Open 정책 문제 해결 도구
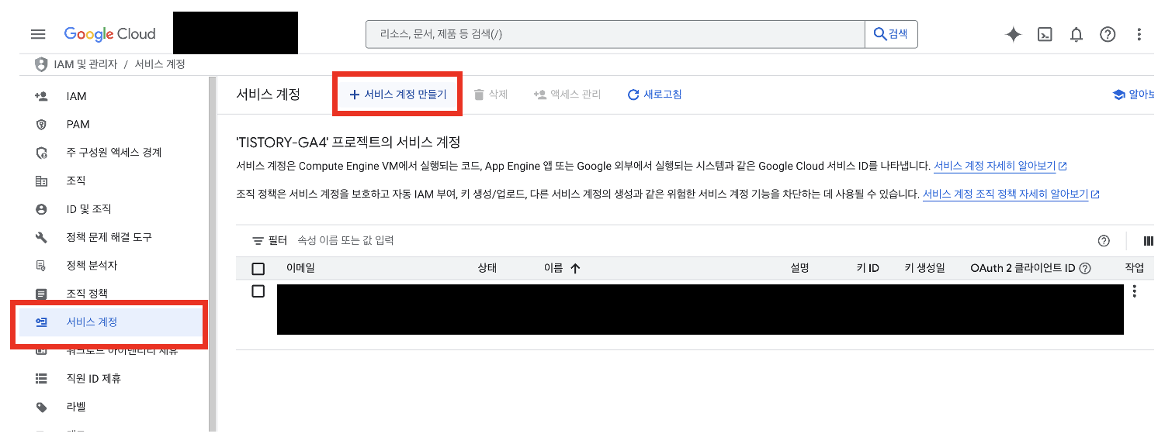The image size is (1158, 437). [x=109, y=237]
